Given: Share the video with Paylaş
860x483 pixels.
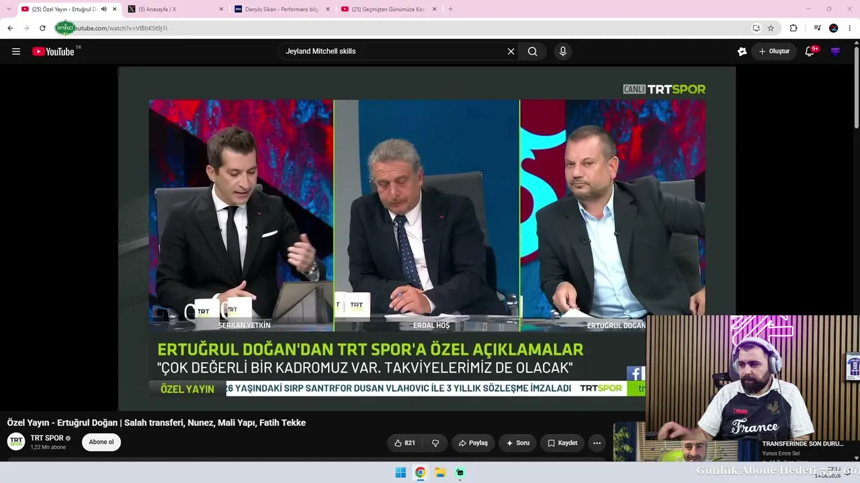Looking at the screenshot, I should tap(473, 443).
